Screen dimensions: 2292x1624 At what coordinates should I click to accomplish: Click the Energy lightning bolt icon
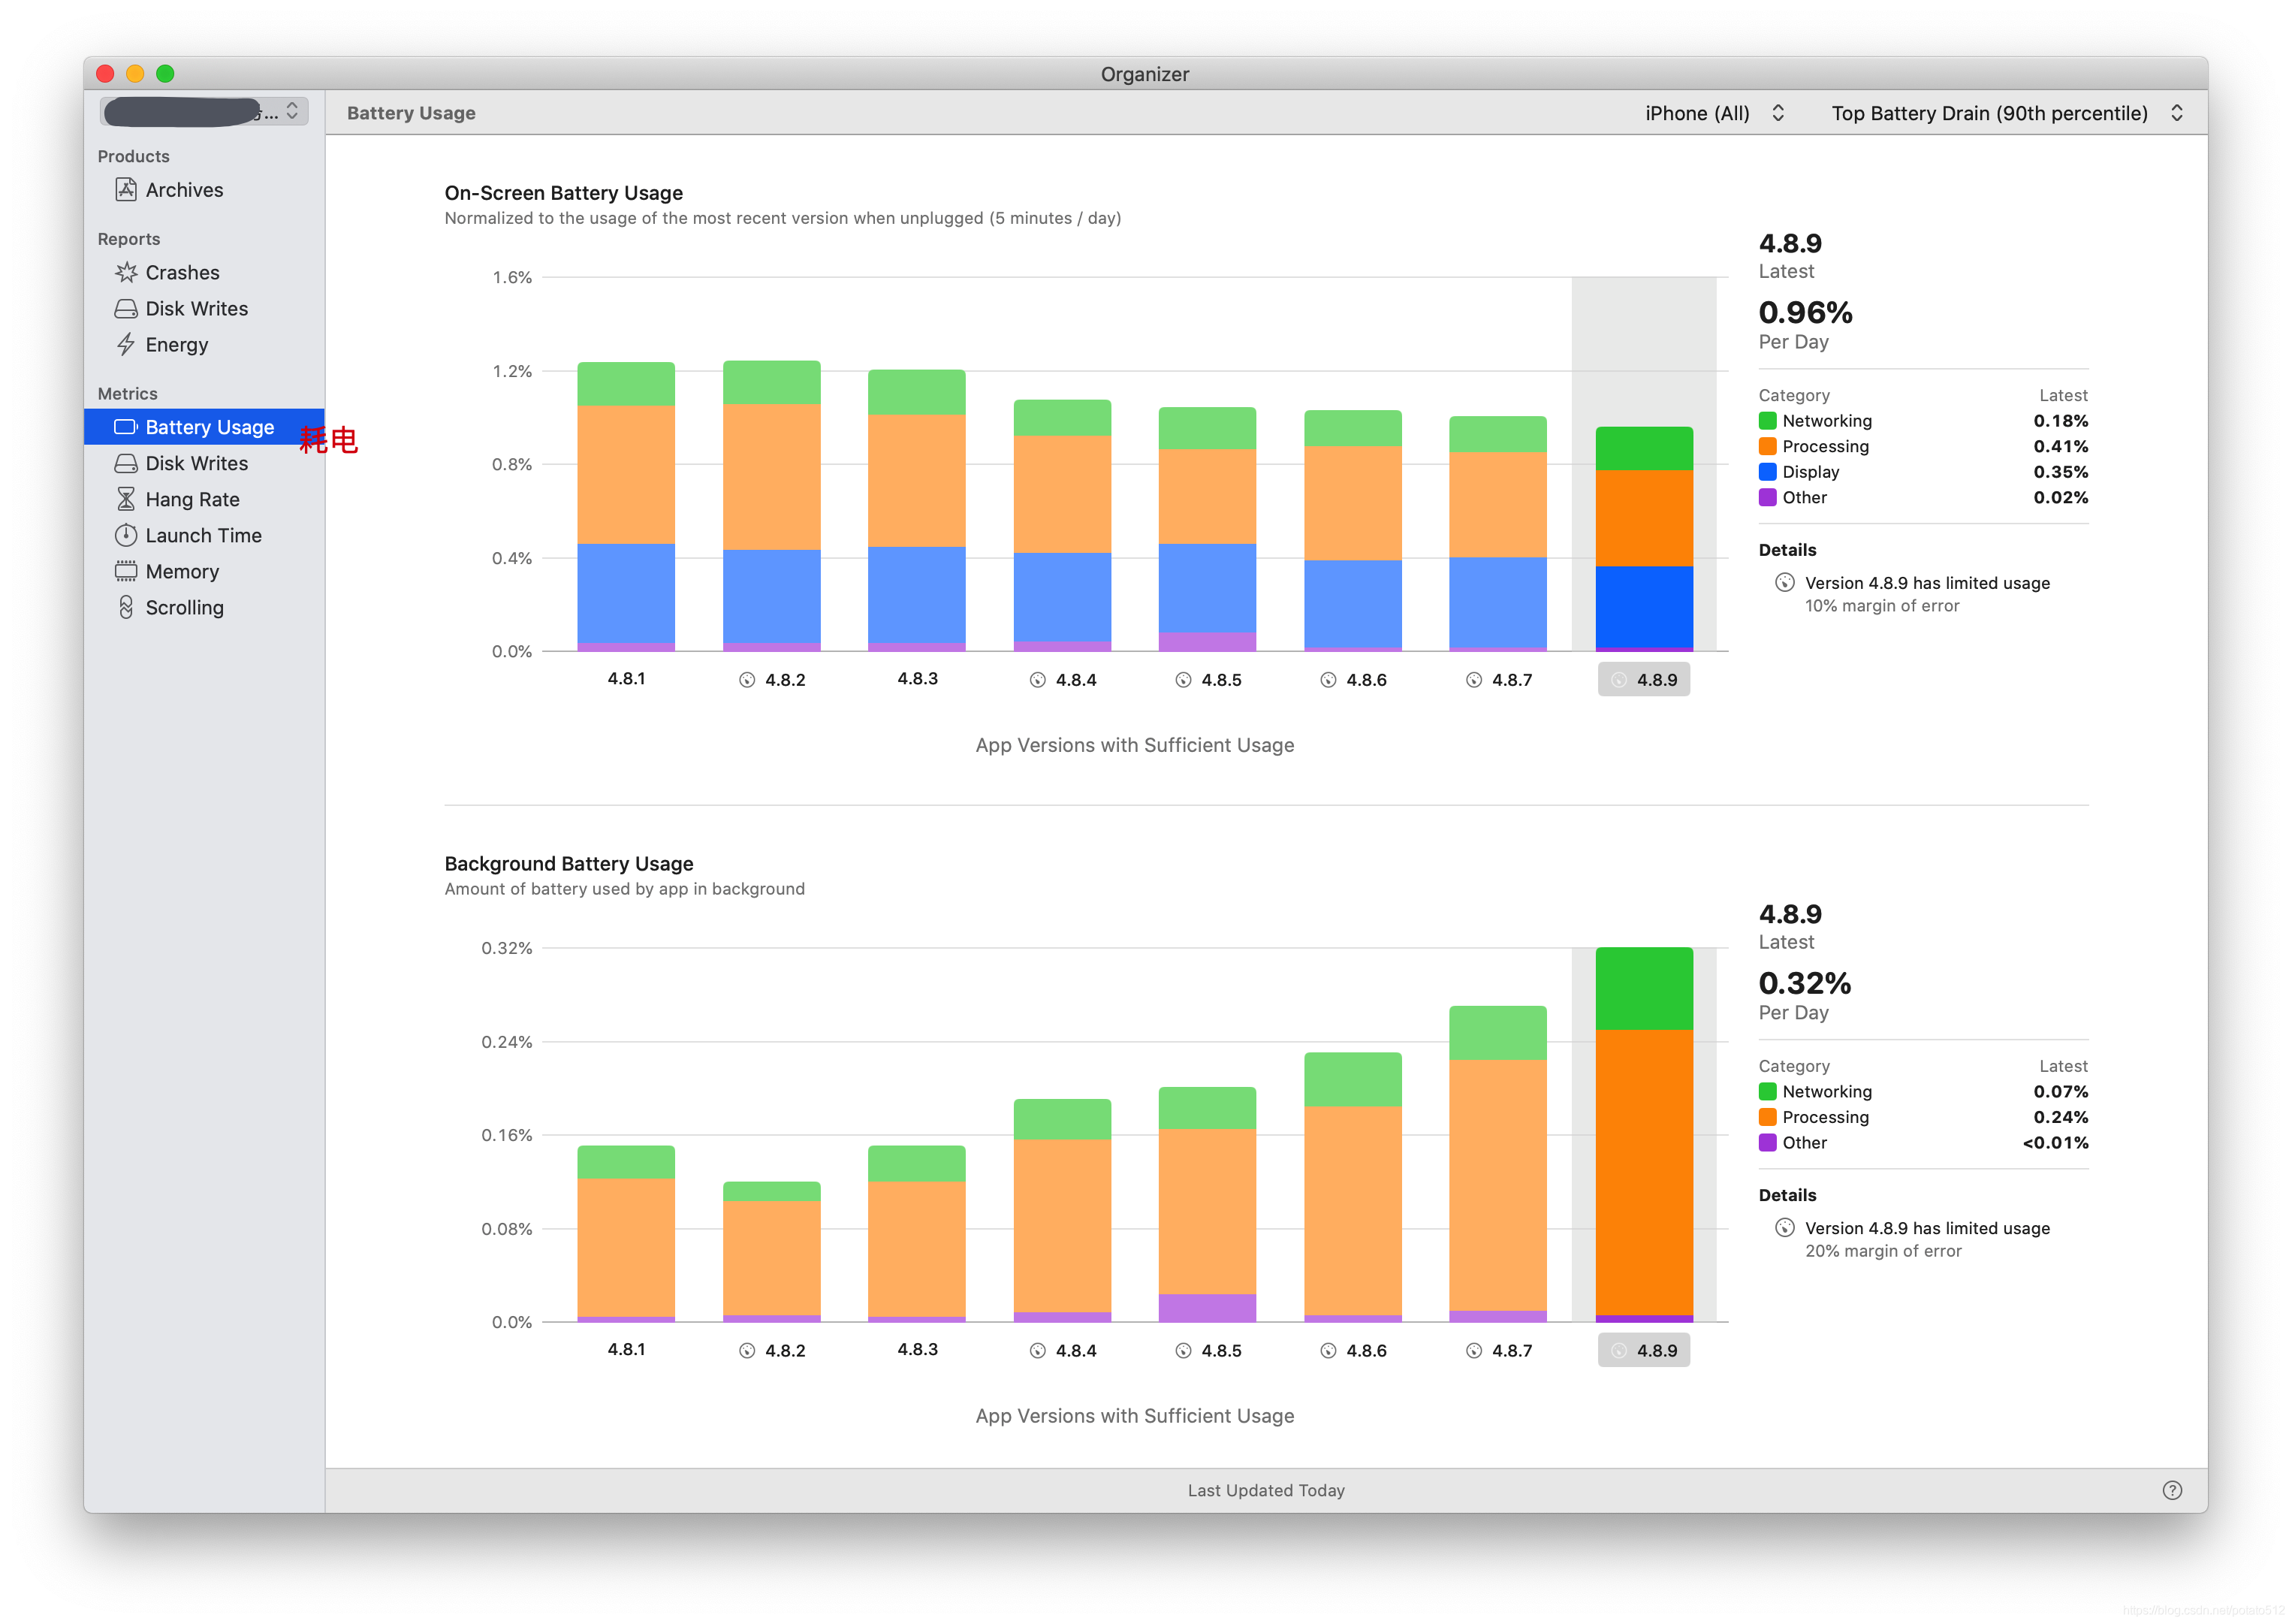pyautogui.click(x=126, y=345)
